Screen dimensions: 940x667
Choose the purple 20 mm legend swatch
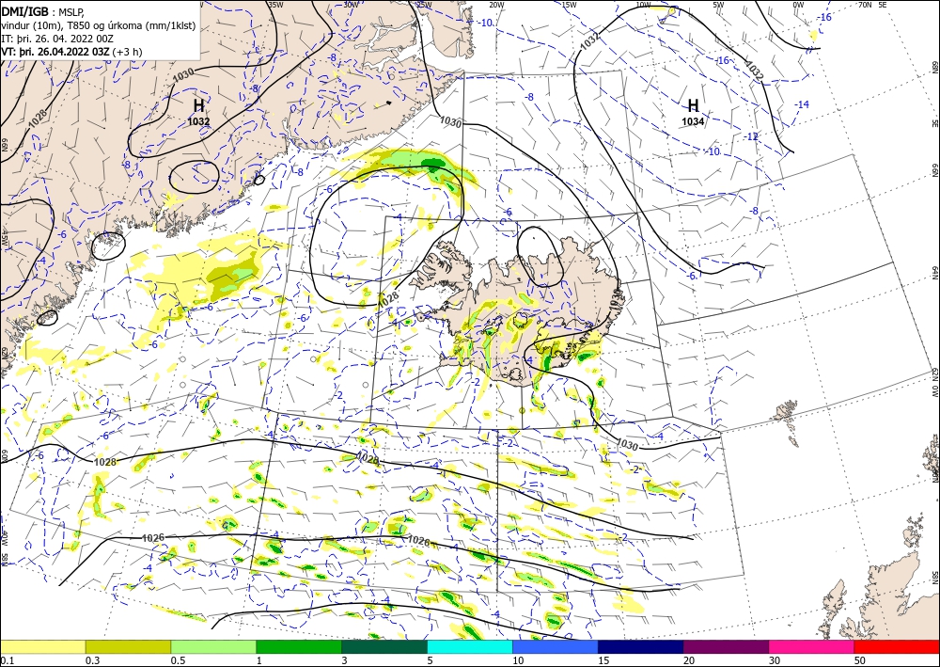726,646
